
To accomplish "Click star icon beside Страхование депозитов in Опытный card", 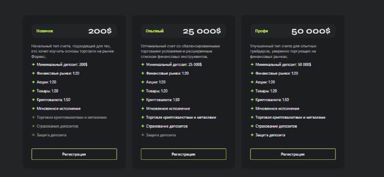I will click(143, 126).
